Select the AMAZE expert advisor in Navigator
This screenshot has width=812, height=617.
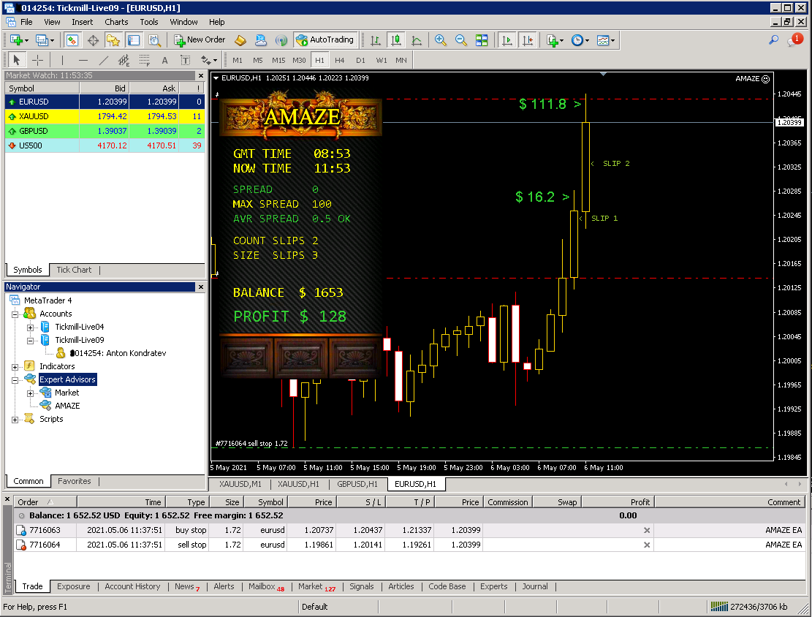click(x=67, y=406)
